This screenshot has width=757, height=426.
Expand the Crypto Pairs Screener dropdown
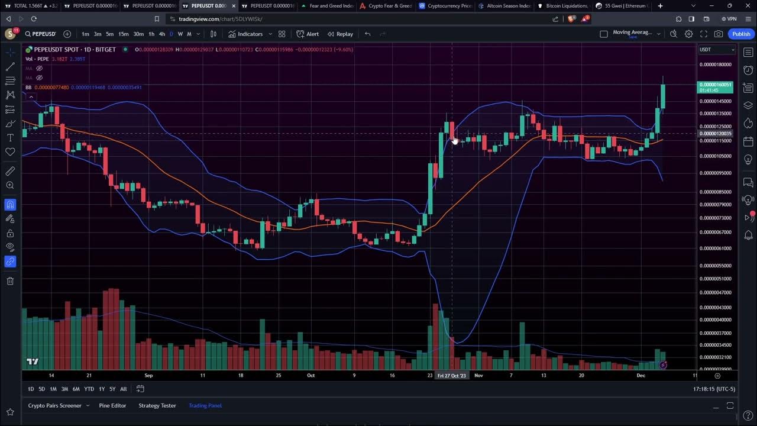(88, 405)
